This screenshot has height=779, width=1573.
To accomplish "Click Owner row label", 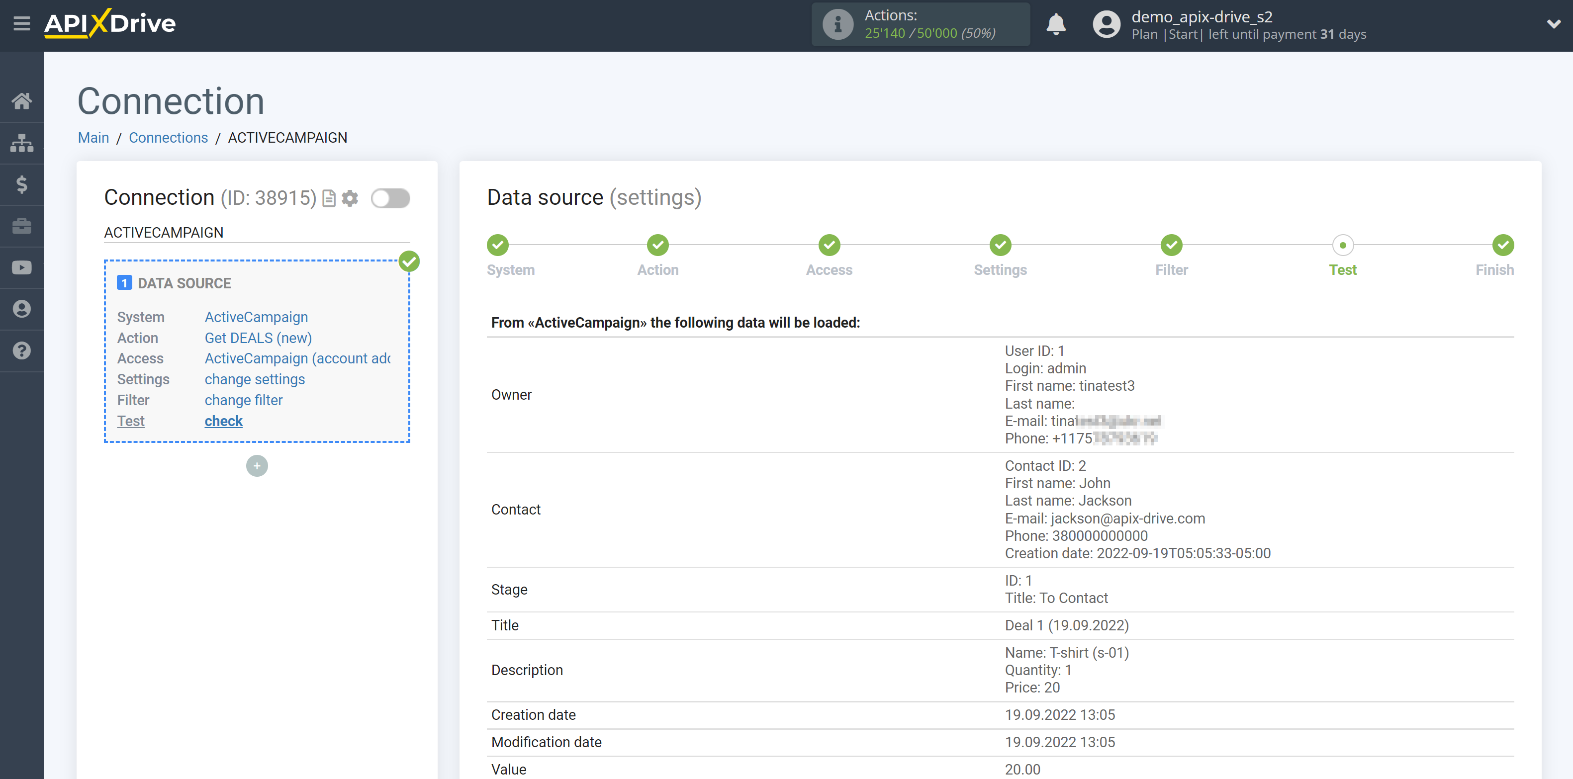I will (511, 394).
